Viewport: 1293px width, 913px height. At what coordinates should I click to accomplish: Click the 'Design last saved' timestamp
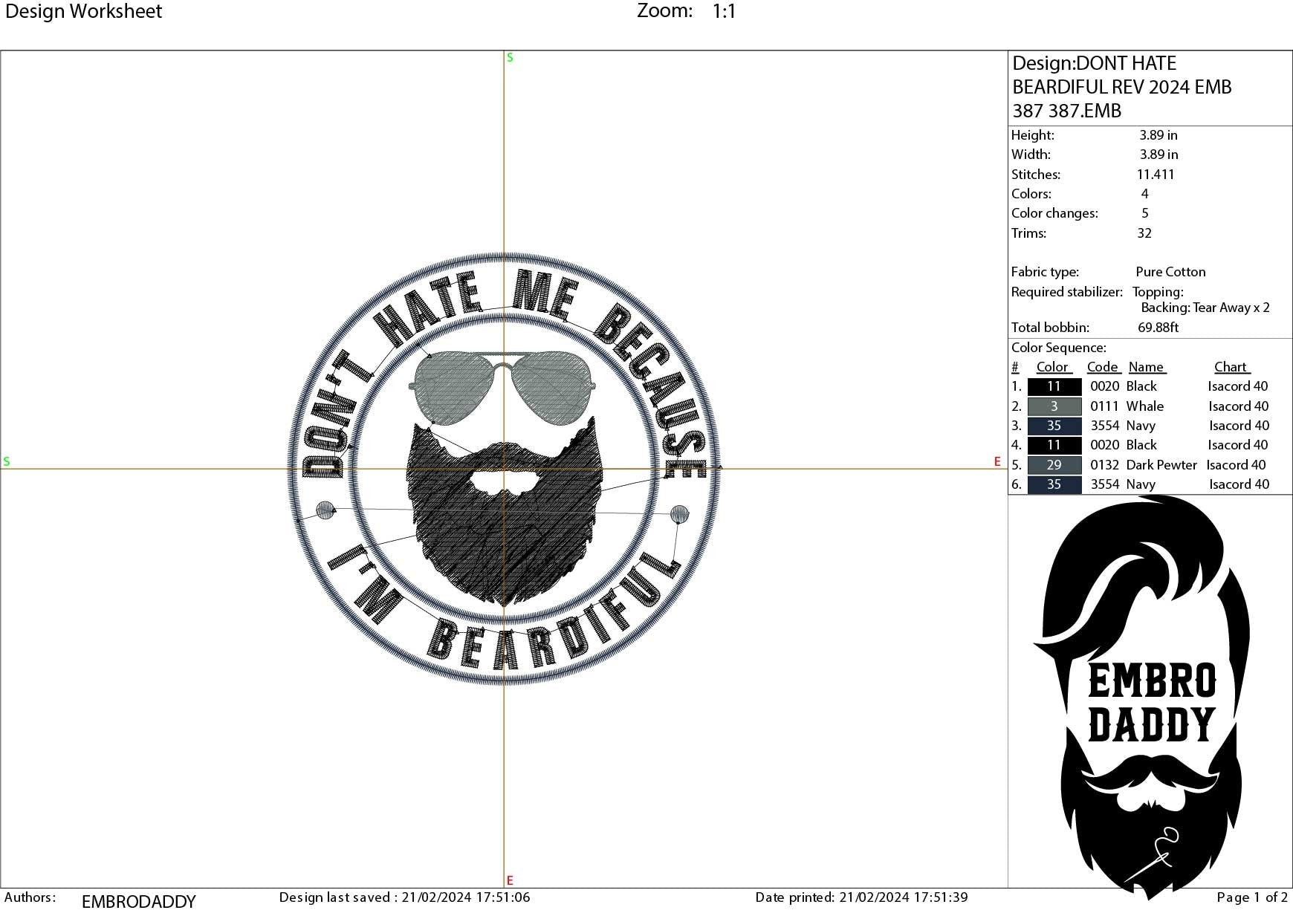(404, 897)
